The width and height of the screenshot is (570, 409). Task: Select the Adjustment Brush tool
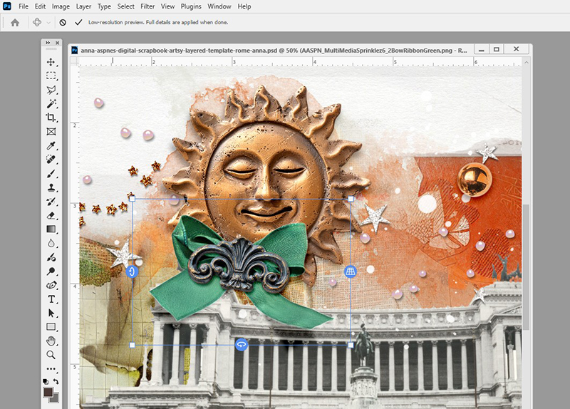click(x=51, y=257)
